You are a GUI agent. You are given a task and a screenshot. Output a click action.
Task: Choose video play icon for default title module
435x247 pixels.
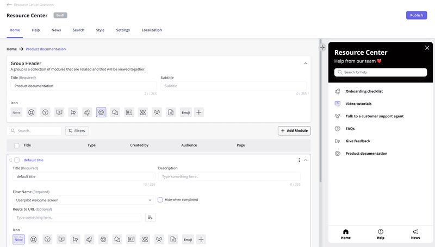61,239
